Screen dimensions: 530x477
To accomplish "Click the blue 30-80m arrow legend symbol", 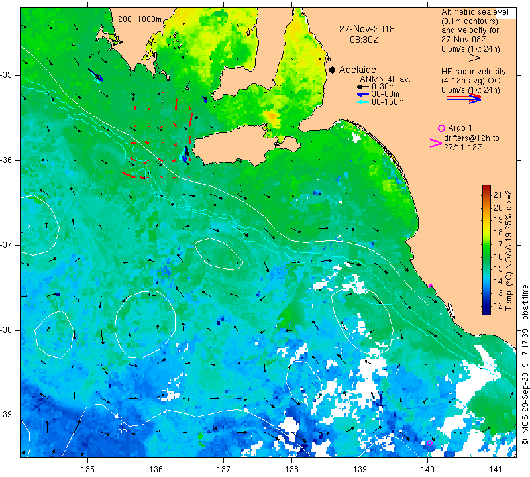I will [x=362, y=94].
